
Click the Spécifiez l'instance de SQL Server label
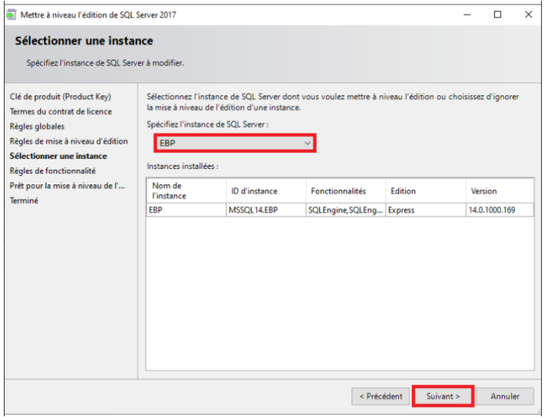[208, 124]
